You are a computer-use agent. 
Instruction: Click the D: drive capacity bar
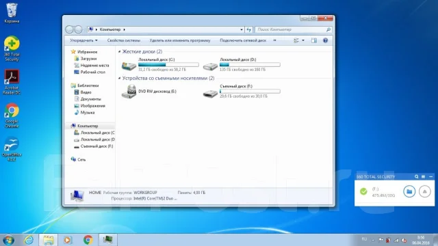coord(250,65)
